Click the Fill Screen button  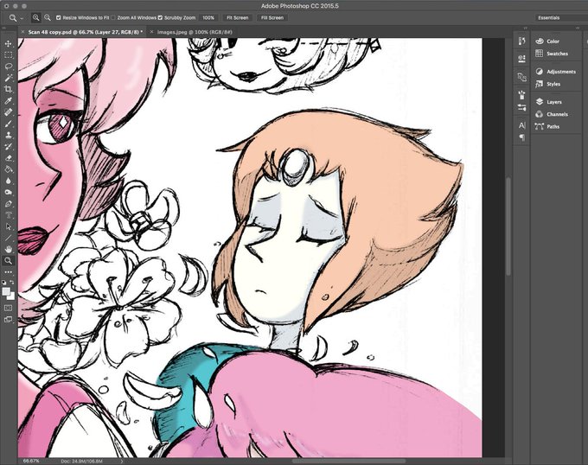click(x=272, y=17)
